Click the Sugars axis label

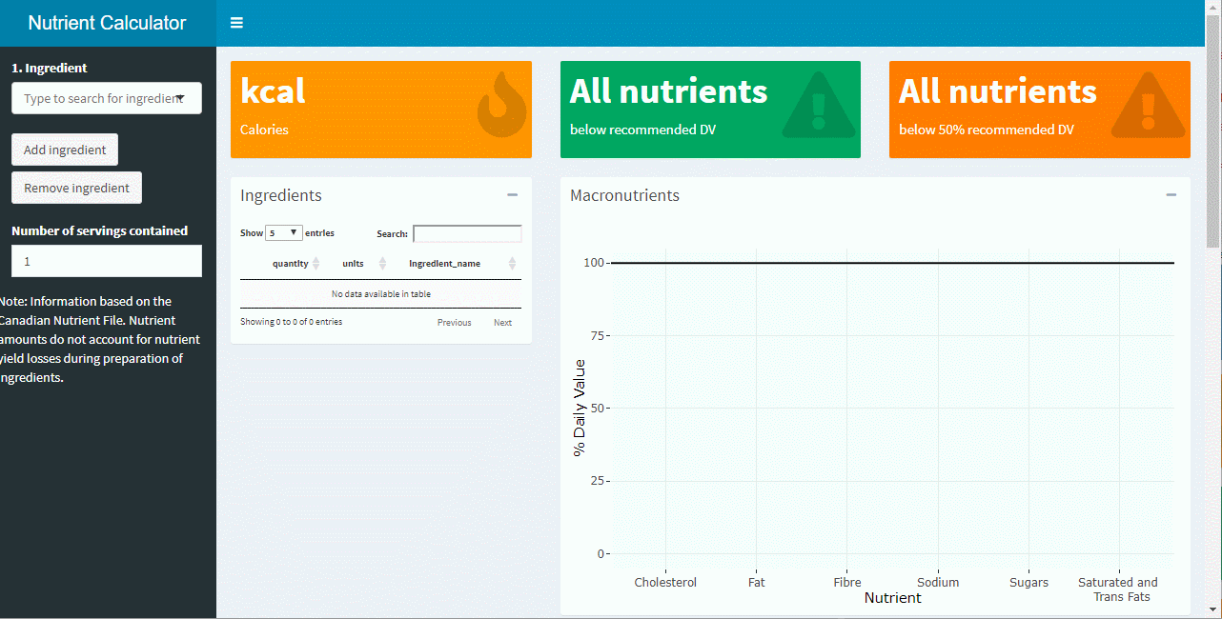(x=1029, y=582)
